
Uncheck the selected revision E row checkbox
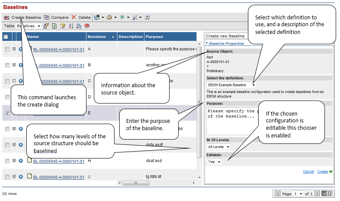(7, 113)
